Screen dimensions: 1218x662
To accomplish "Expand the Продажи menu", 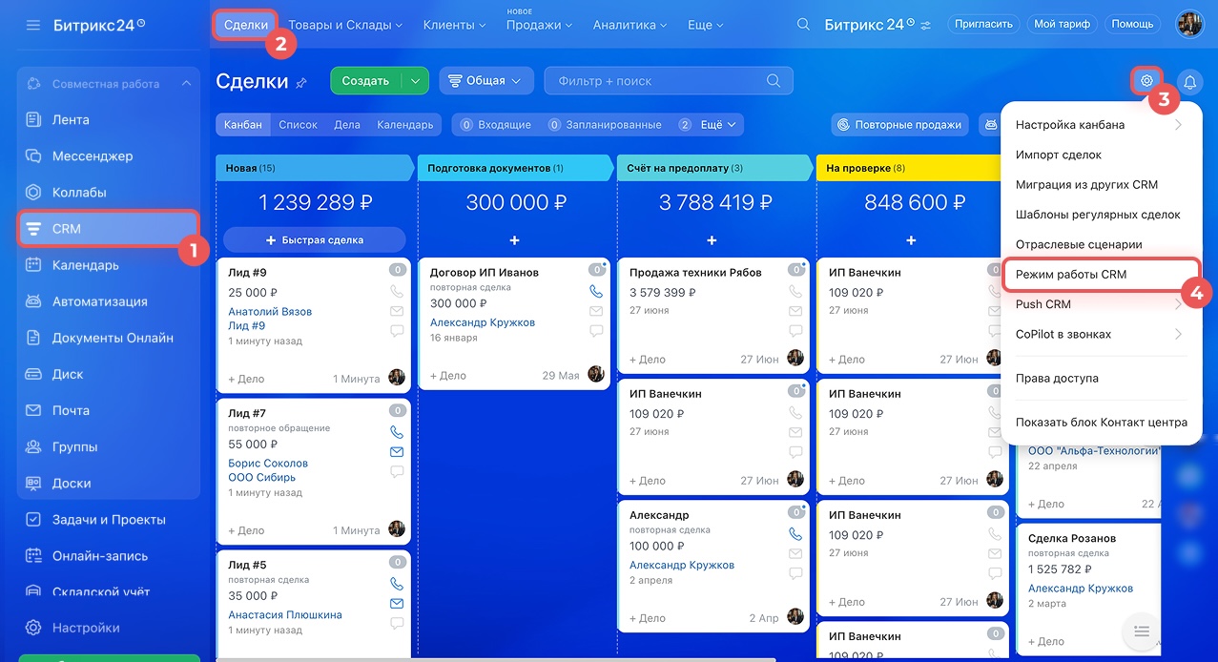I will tap(540, 25).
